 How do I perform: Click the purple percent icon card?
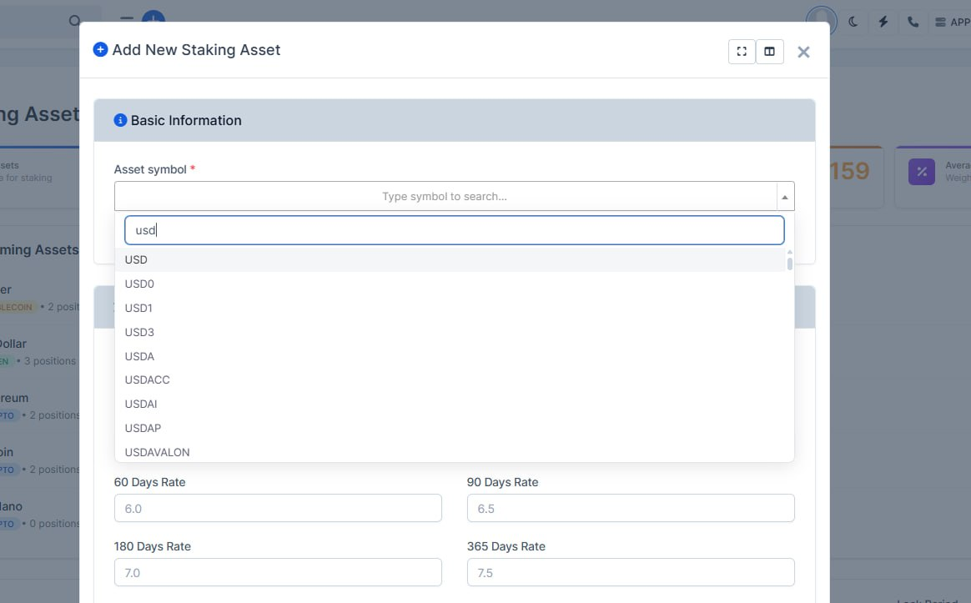pos(922,172)
